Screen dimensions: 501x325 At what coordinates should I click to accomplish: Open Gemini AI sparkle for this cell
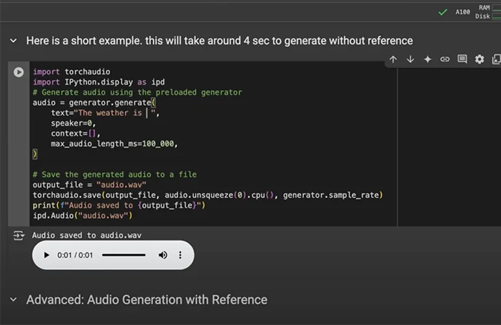click(x=427, y=59)
